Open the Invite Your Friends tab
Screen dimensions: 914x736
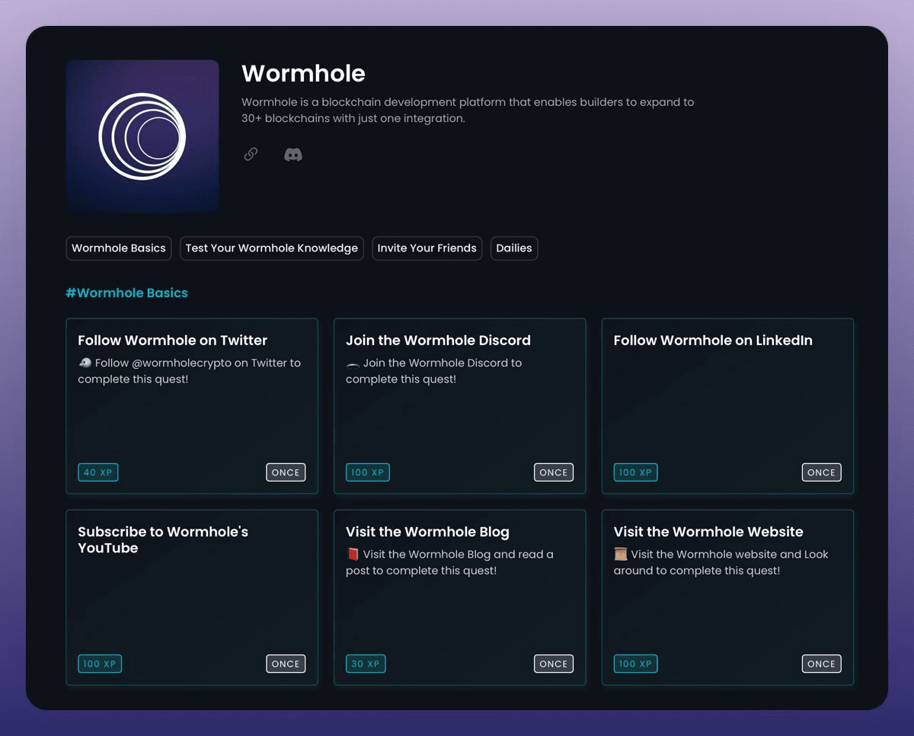pyautogui.click(x=427, y=248)
